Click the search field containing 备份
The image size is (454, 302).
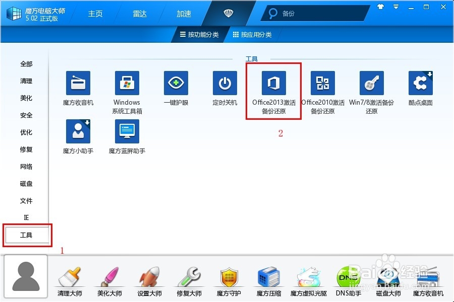(316, 13)
